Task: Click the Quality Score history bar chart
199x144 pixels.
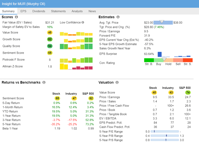Action: pos(76,46)
